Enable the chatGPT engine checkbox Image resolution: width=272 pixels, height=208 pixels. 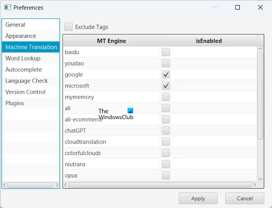tap(166, 131)
